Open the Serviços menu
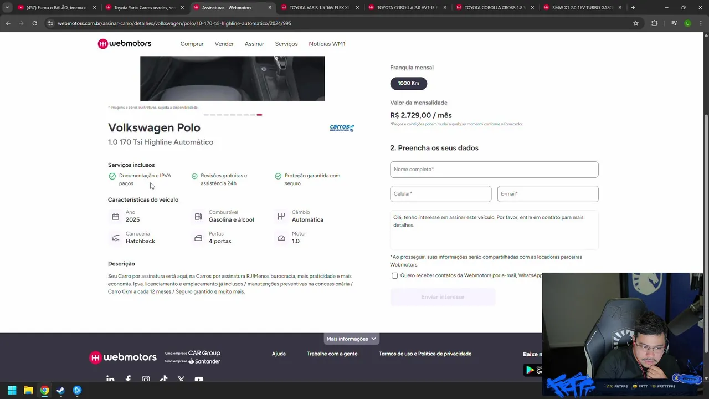This screenshot has height=399, width=709. pyautogui.click(x=286, y=44)
